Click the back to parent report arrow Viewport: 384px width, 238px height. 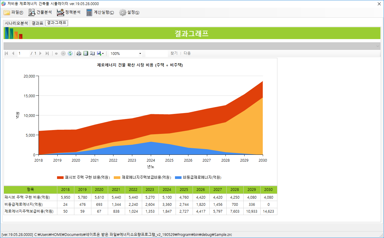56,53
